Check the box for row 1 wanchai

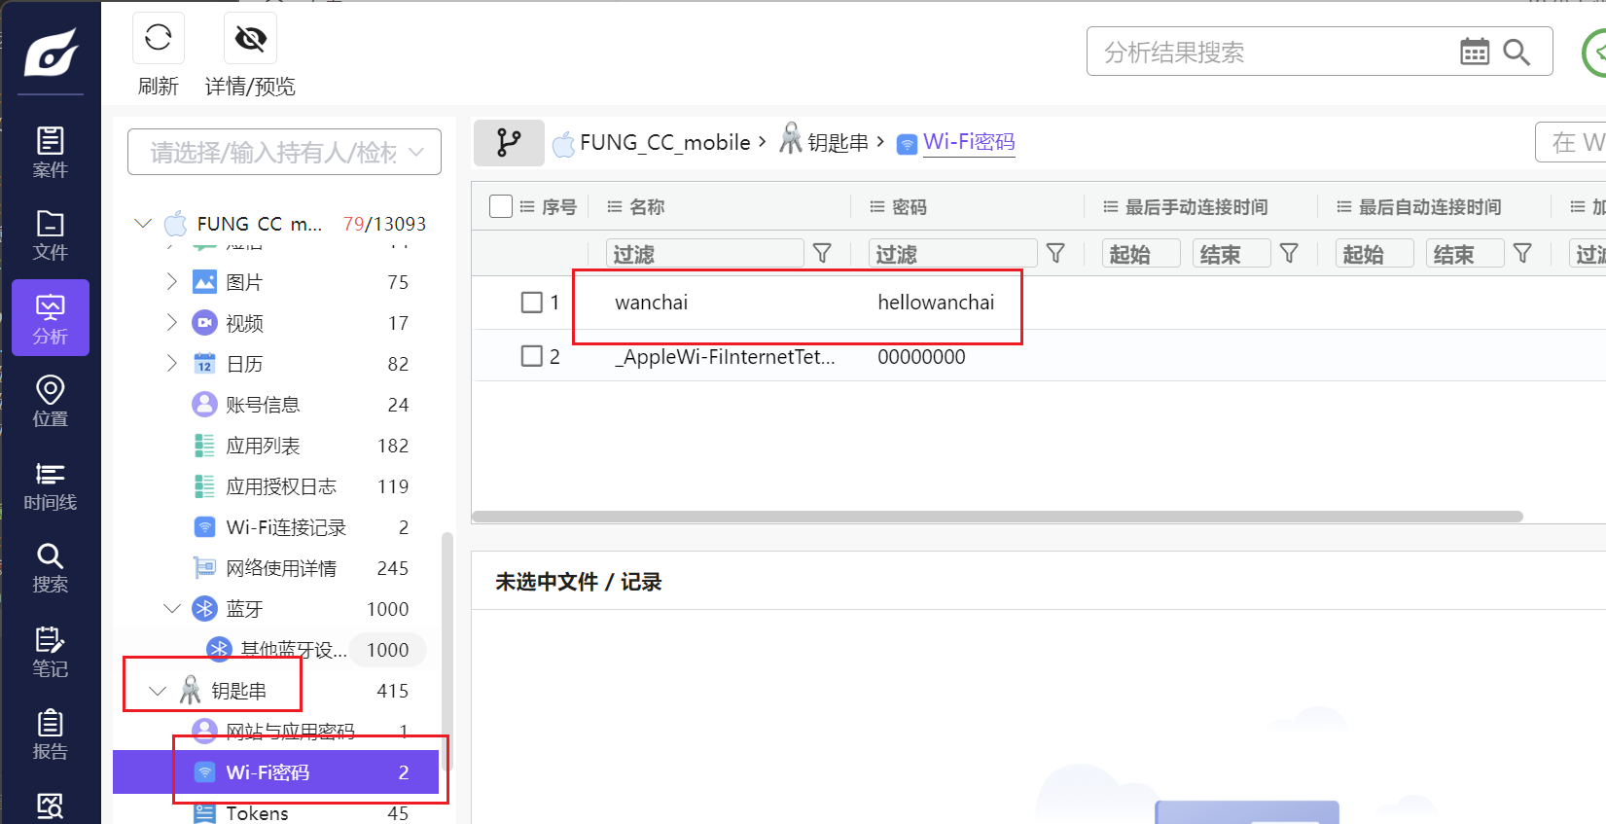click(531, 303)
